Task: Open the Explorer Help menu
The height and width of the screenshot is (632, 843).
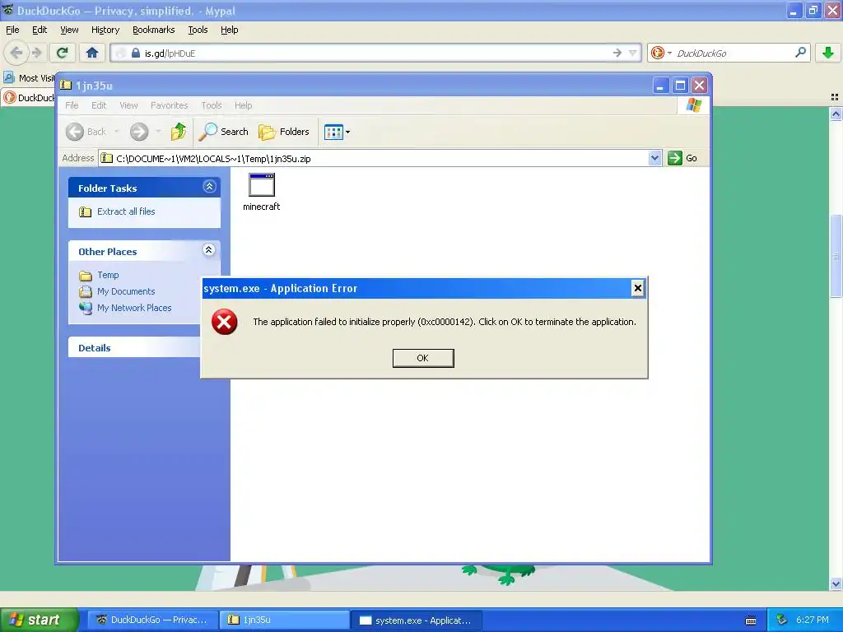Action: [243, 105]
